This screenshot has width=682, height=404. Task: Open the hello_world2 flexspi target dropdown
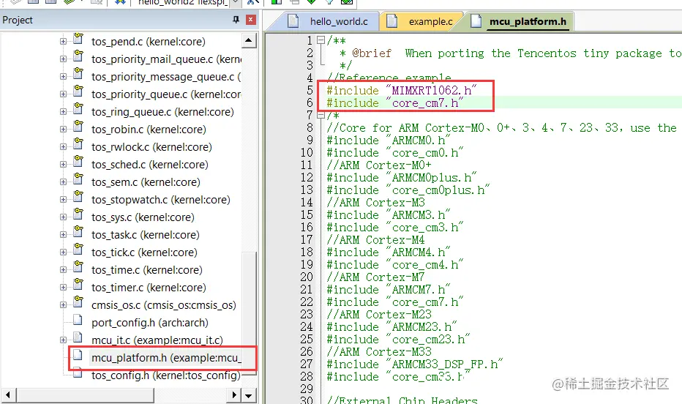(235, 3)
